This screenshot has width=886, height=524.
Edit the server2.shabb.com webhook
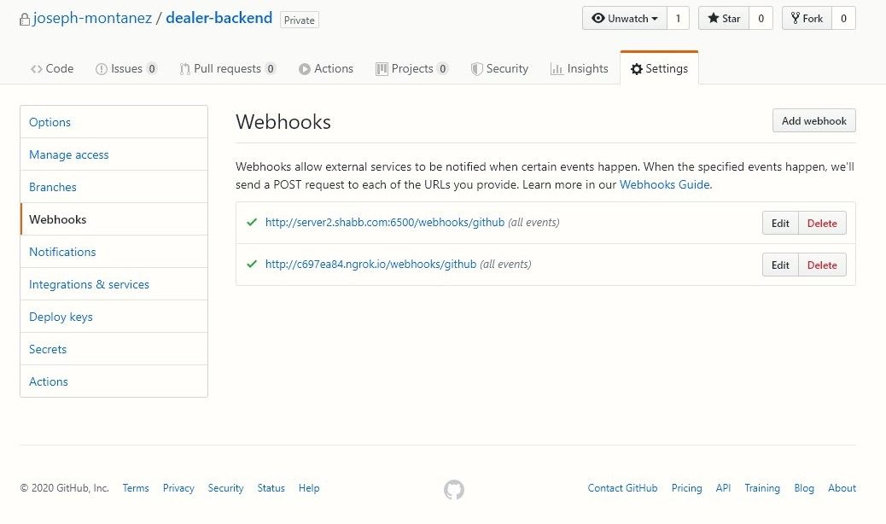(x=780, y=223)
